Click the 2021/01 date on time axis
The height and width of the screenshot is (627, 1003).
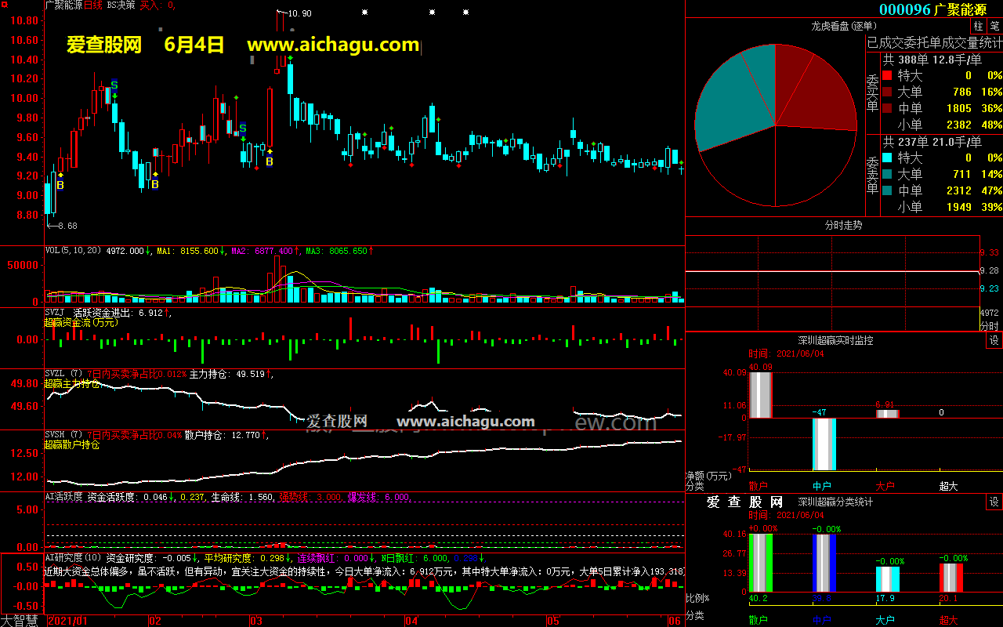tap(67, 621)
